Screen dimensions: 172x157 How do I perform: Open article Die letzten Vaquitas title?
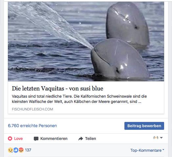click(57, 88)
